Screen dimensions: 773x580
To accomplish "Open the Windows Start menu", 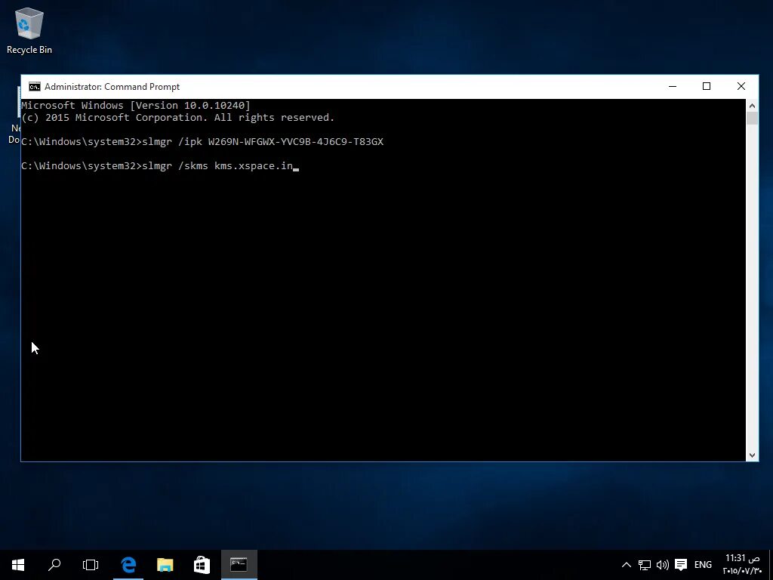I will click(18, 565).
